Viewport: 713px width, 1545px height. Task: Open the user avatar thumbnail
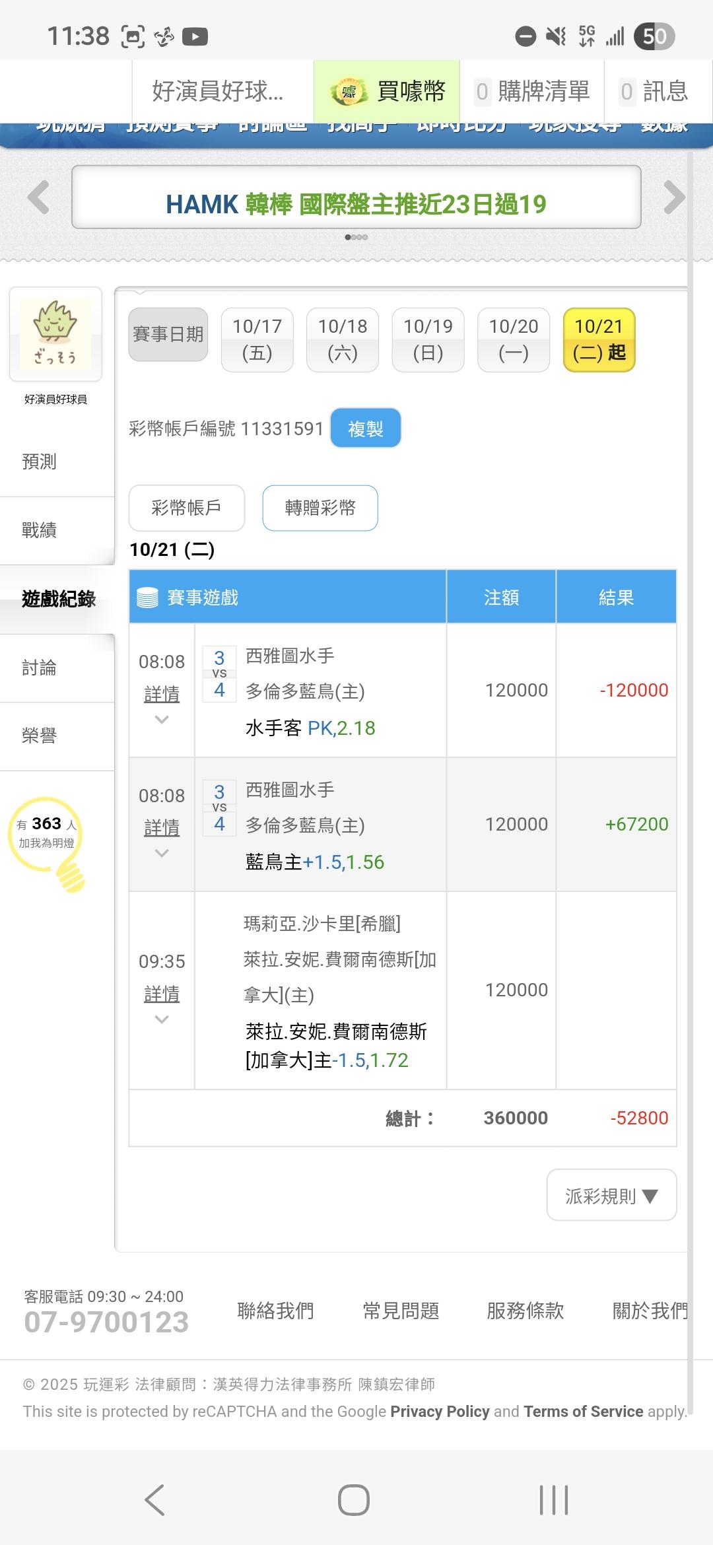55,333
